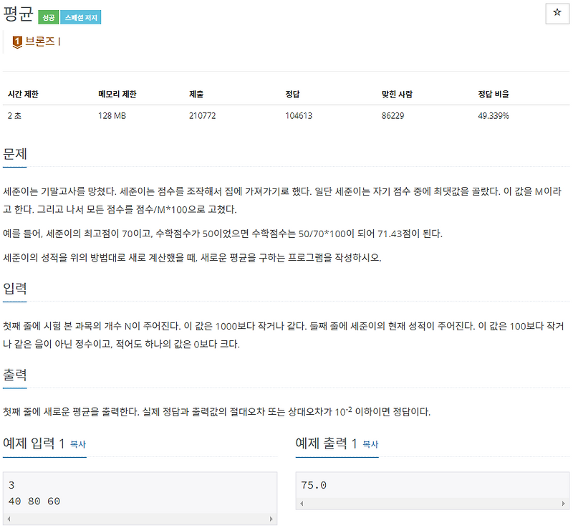573x528 pixels.
Task: Click the 제출 count 210772
Action: (x=203, y=114)
